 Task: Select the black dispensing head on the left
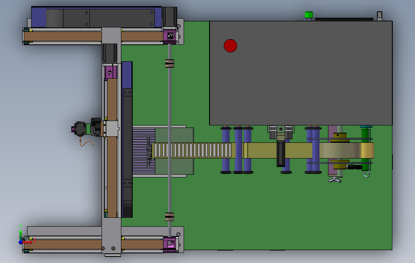[x=80, y=129]
